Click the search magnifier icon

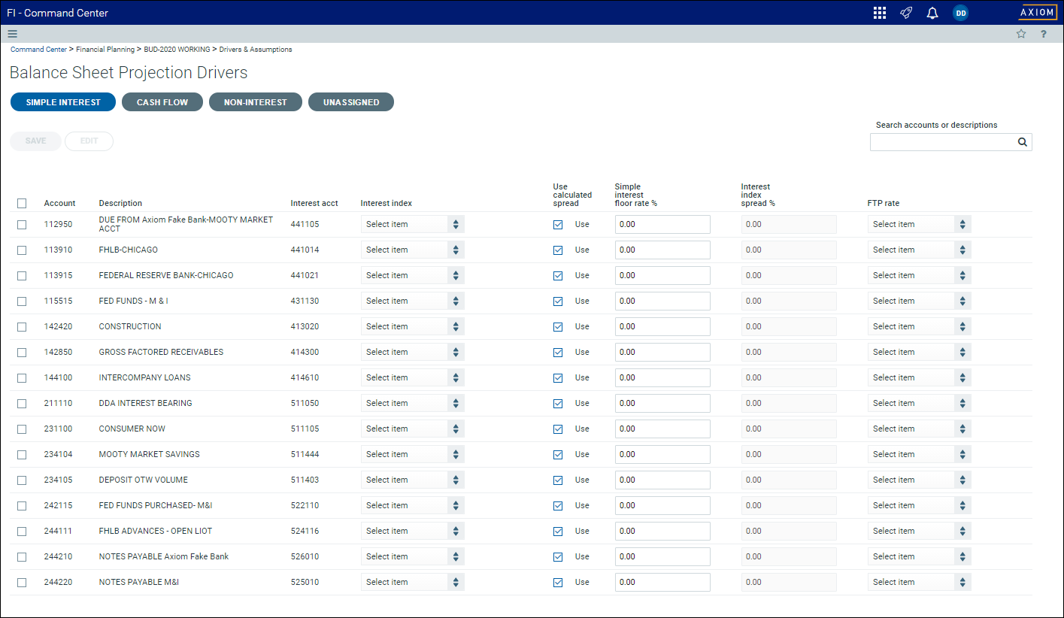click(x=1023, y=141)
